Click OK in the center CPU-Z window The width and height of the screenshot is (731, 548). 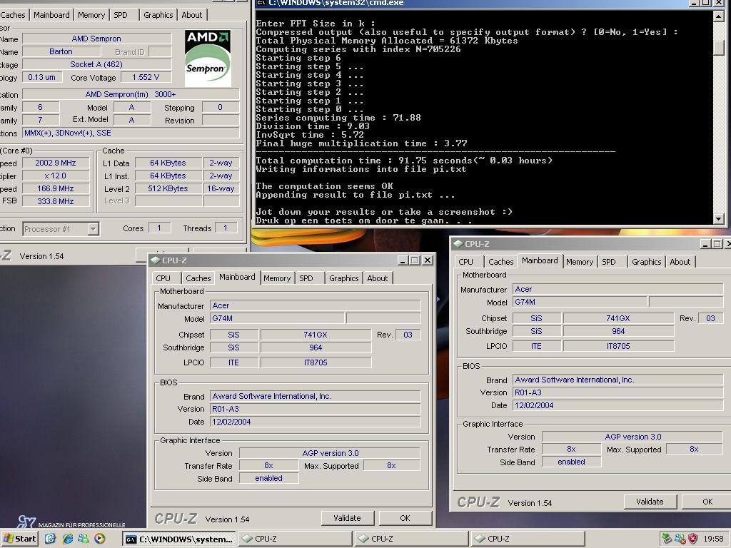click(x=405, y=518)
